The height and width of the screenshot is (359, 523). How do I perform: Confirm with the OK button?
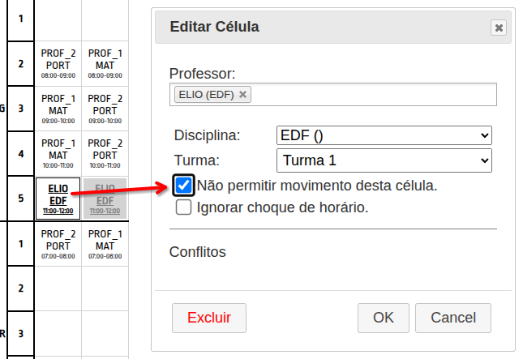(x=384, y=318)
